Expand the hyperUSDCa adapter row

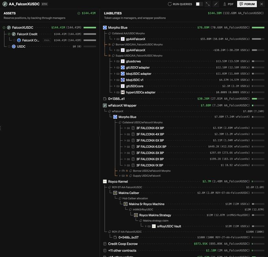coord(115,92)
